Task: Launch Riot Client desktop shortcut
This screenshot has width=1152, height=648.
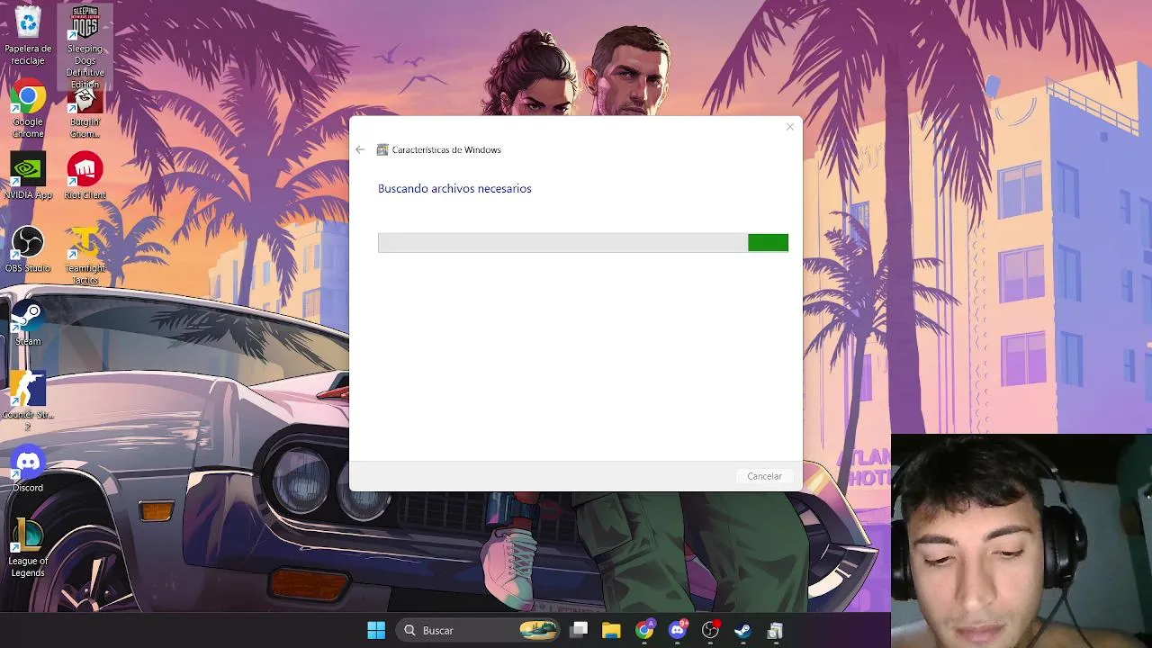Action: tap(85, 175)
